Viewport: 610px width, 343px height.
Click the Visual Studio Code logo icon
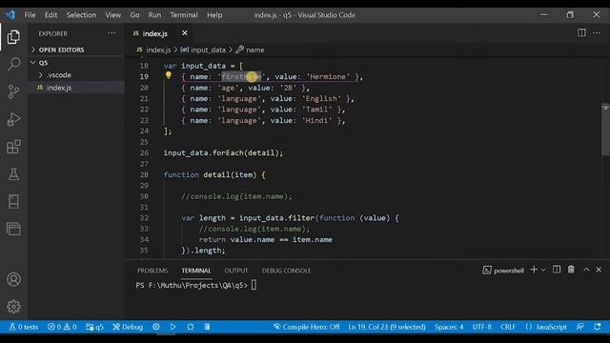[10, 15]
